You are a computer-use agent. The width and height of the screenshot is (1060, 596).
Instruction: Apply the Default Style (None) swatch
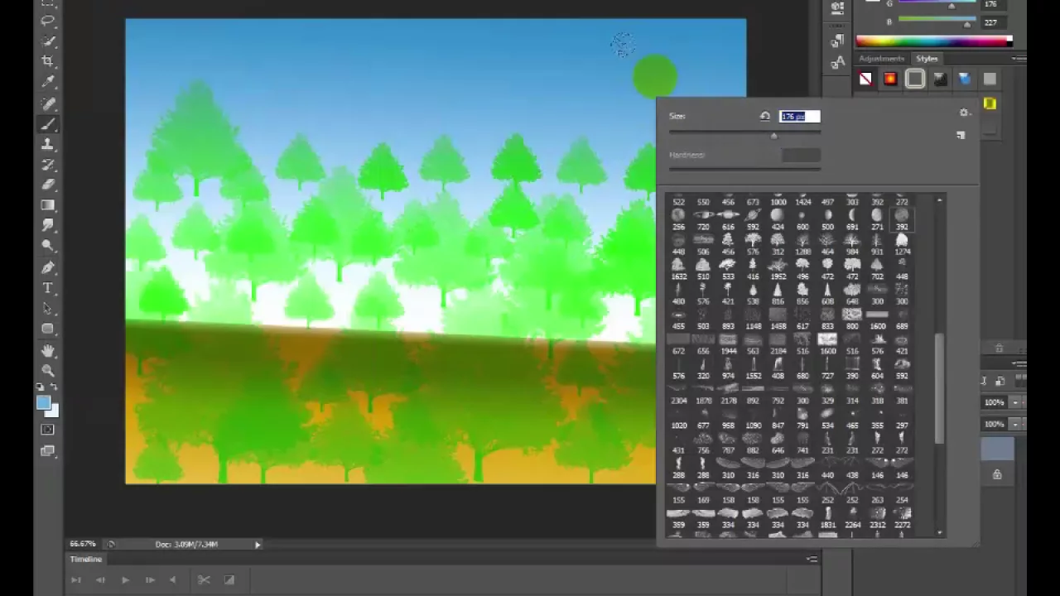[x=865, y=79]
